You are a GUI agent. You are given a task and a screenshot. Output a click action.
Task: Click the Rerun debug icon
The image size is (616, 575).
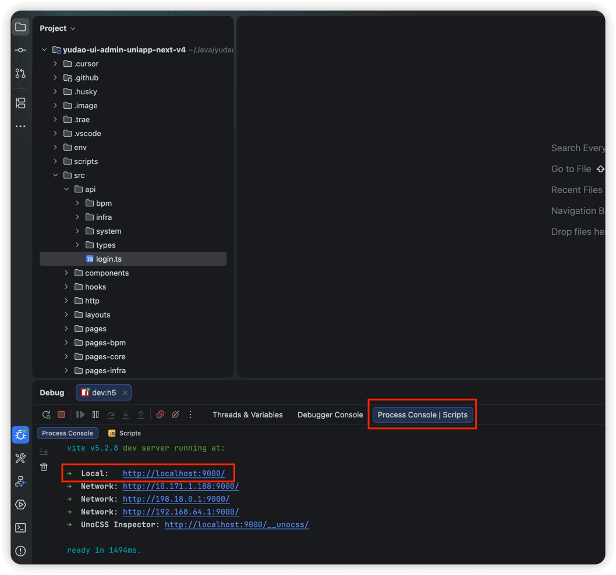click(47, 415)
